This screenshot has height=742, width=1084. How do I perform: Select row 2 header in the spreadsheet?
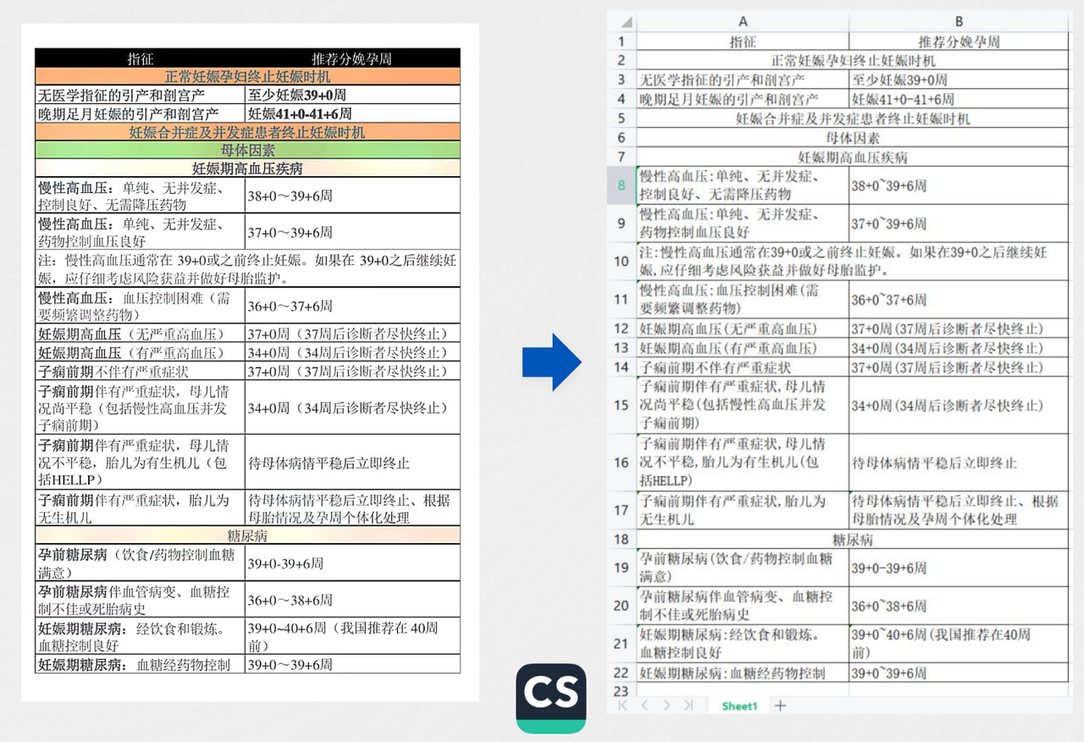(622, 60)
